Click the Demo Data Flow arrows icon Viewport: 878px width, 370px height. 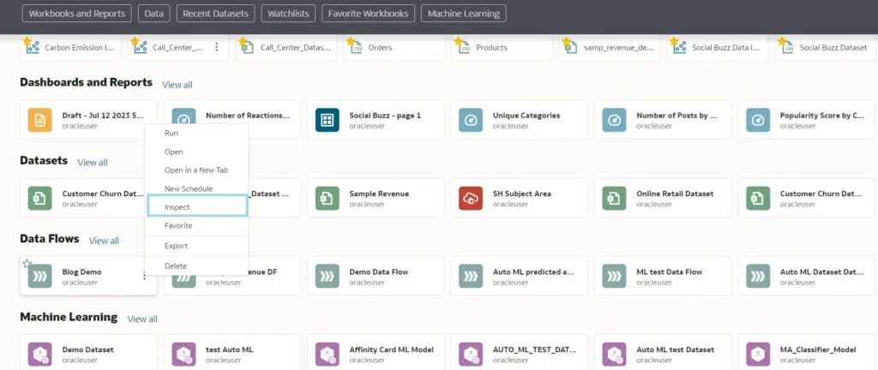pyautogui.click(x=328, y=276)
